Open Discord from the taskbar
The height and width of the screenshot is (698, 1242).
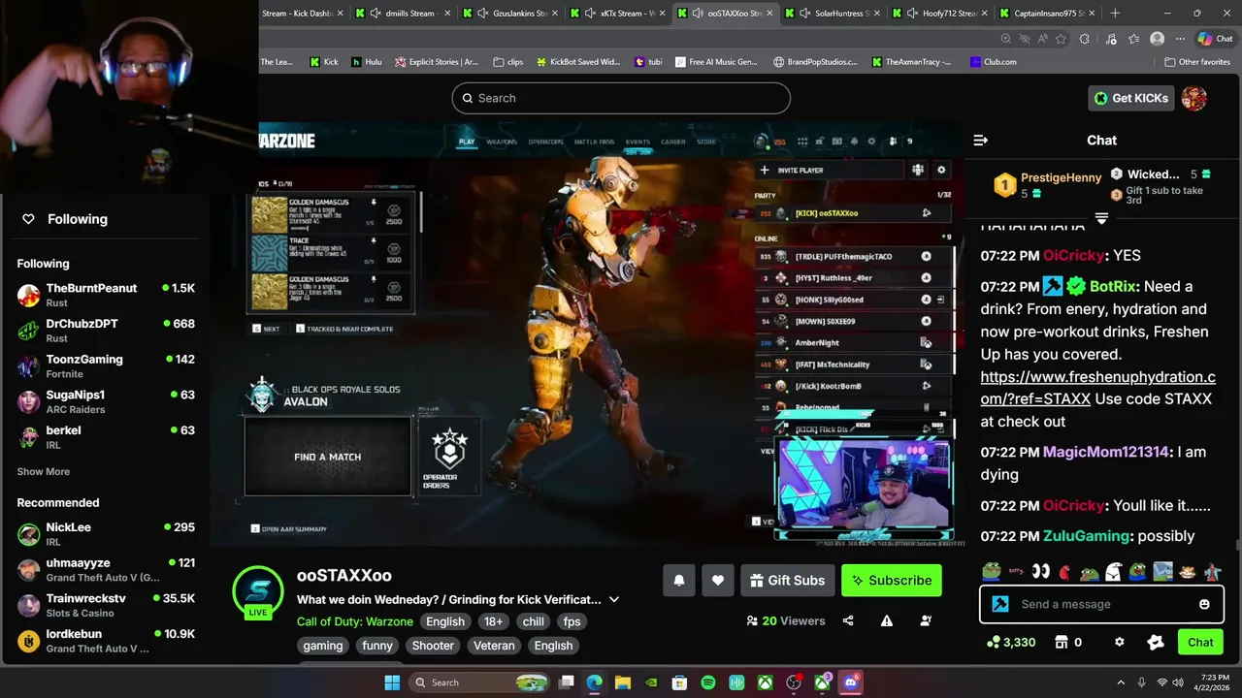click(851, 682)
